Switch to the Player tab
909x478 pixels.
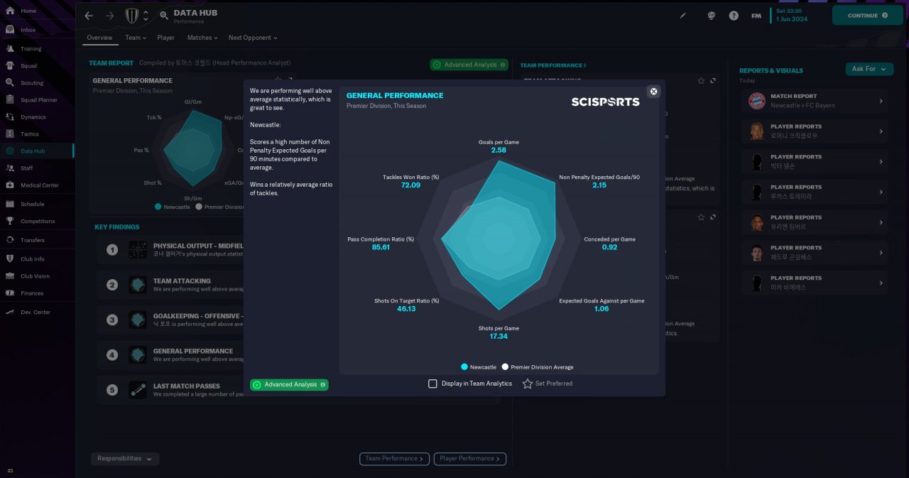pyautogui.click(x=166, y=38)
